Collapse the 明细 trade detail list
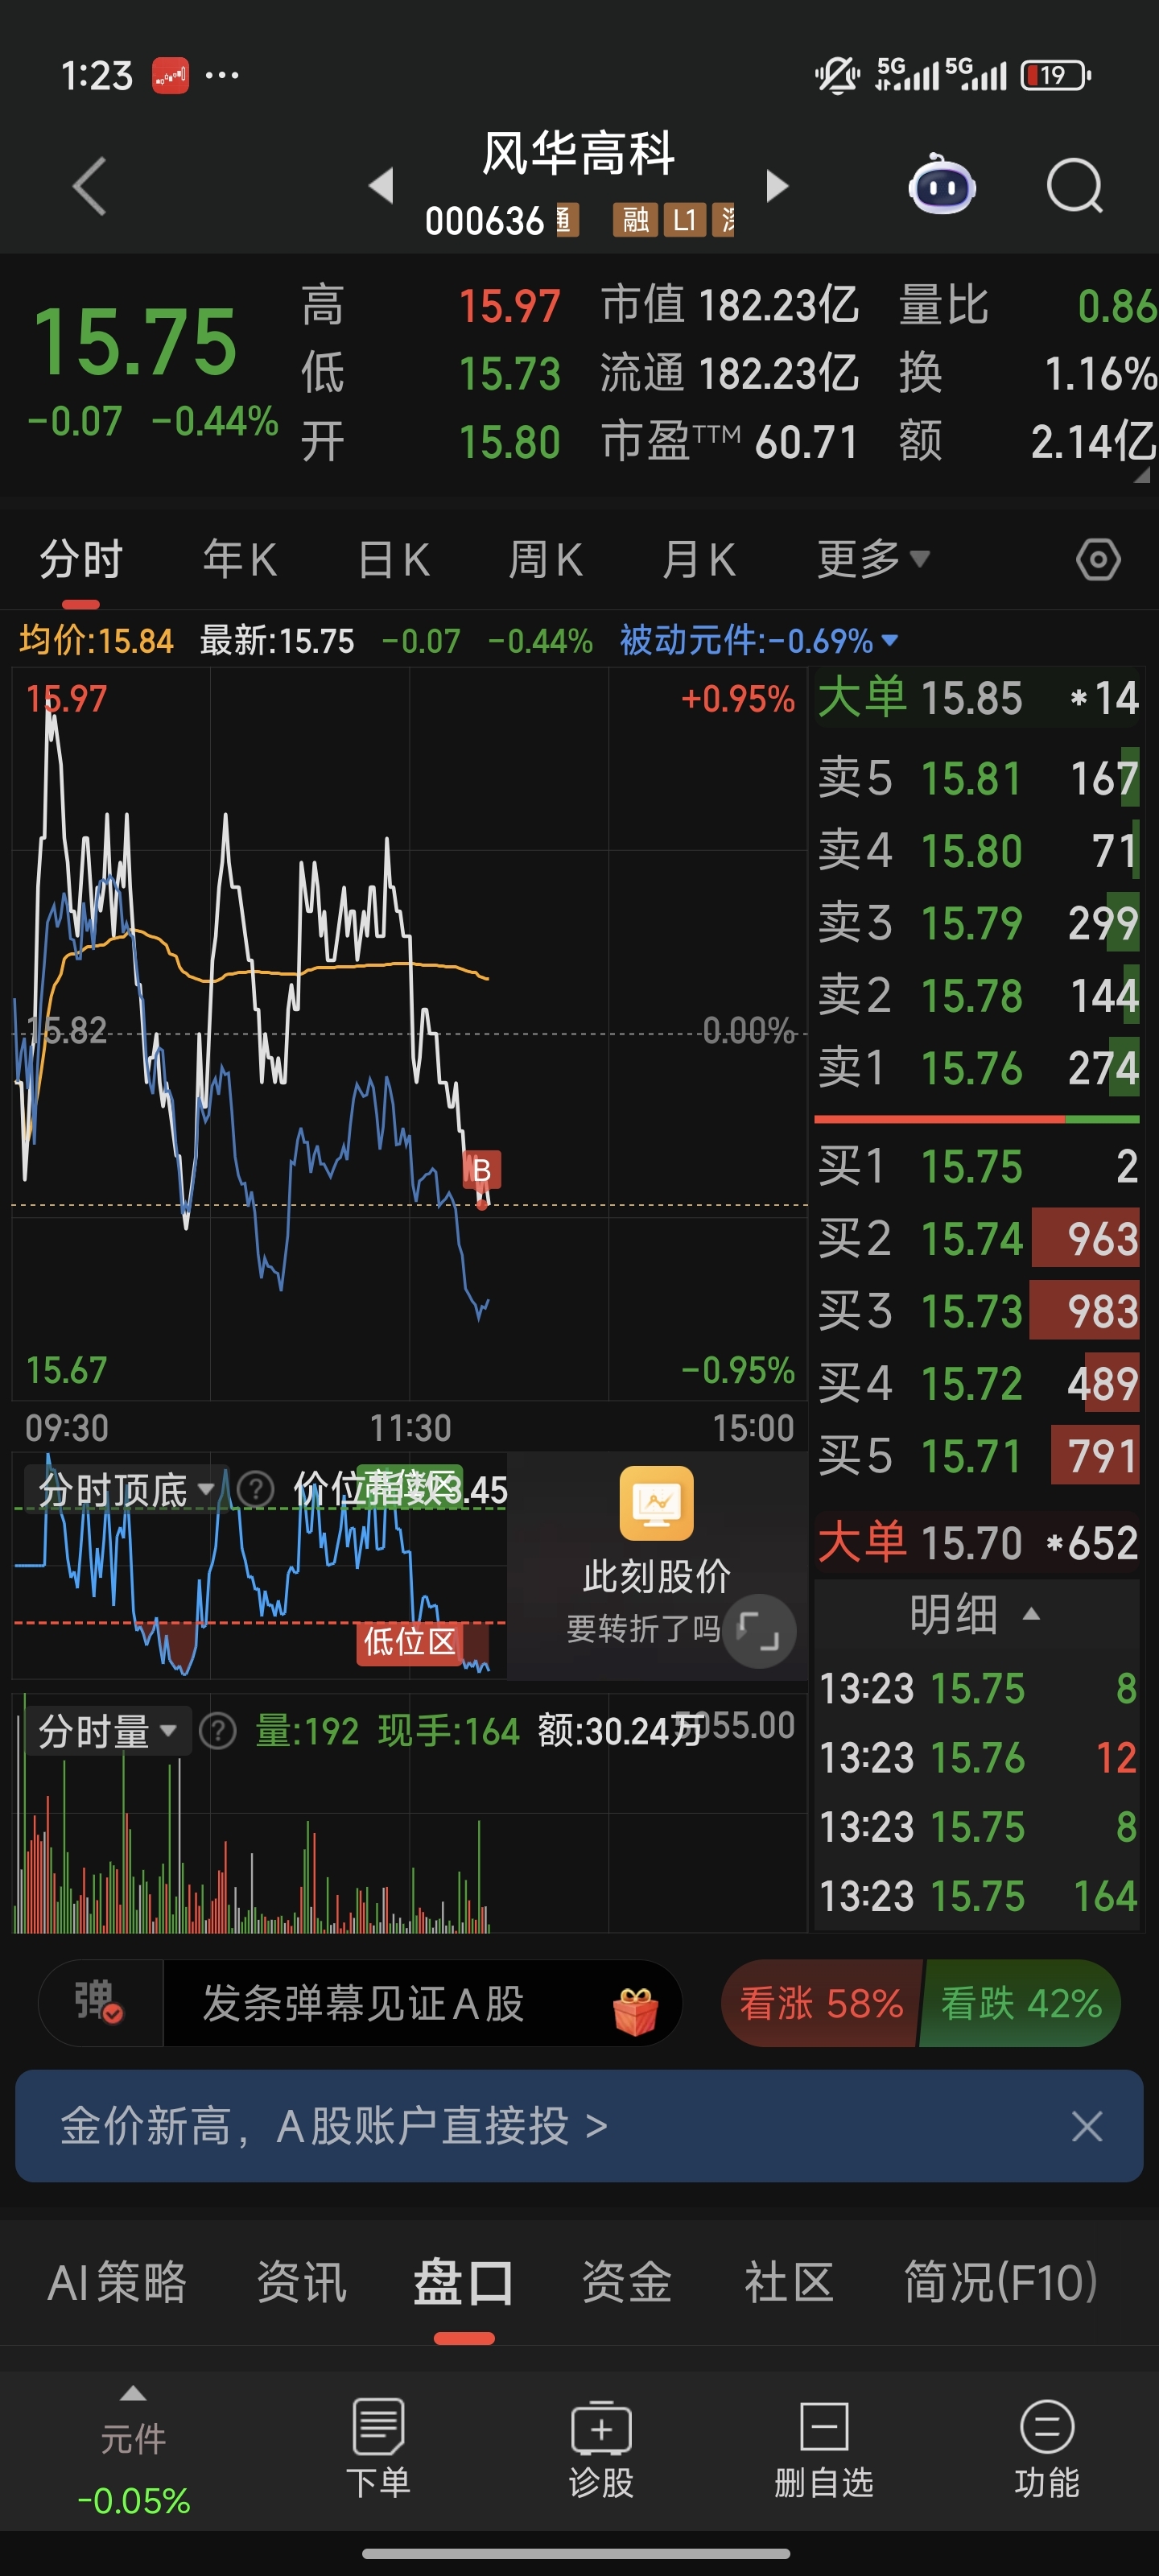 [975, 1613]
